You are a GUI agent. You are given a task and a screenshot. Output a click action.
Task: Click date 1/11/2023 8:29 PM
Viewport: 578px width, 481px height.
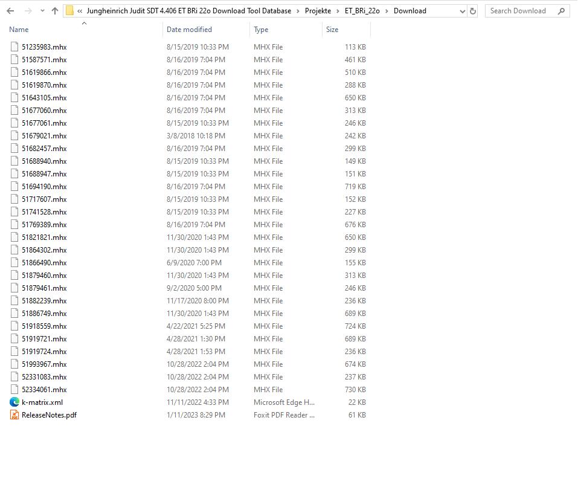(x=196, y=415)
